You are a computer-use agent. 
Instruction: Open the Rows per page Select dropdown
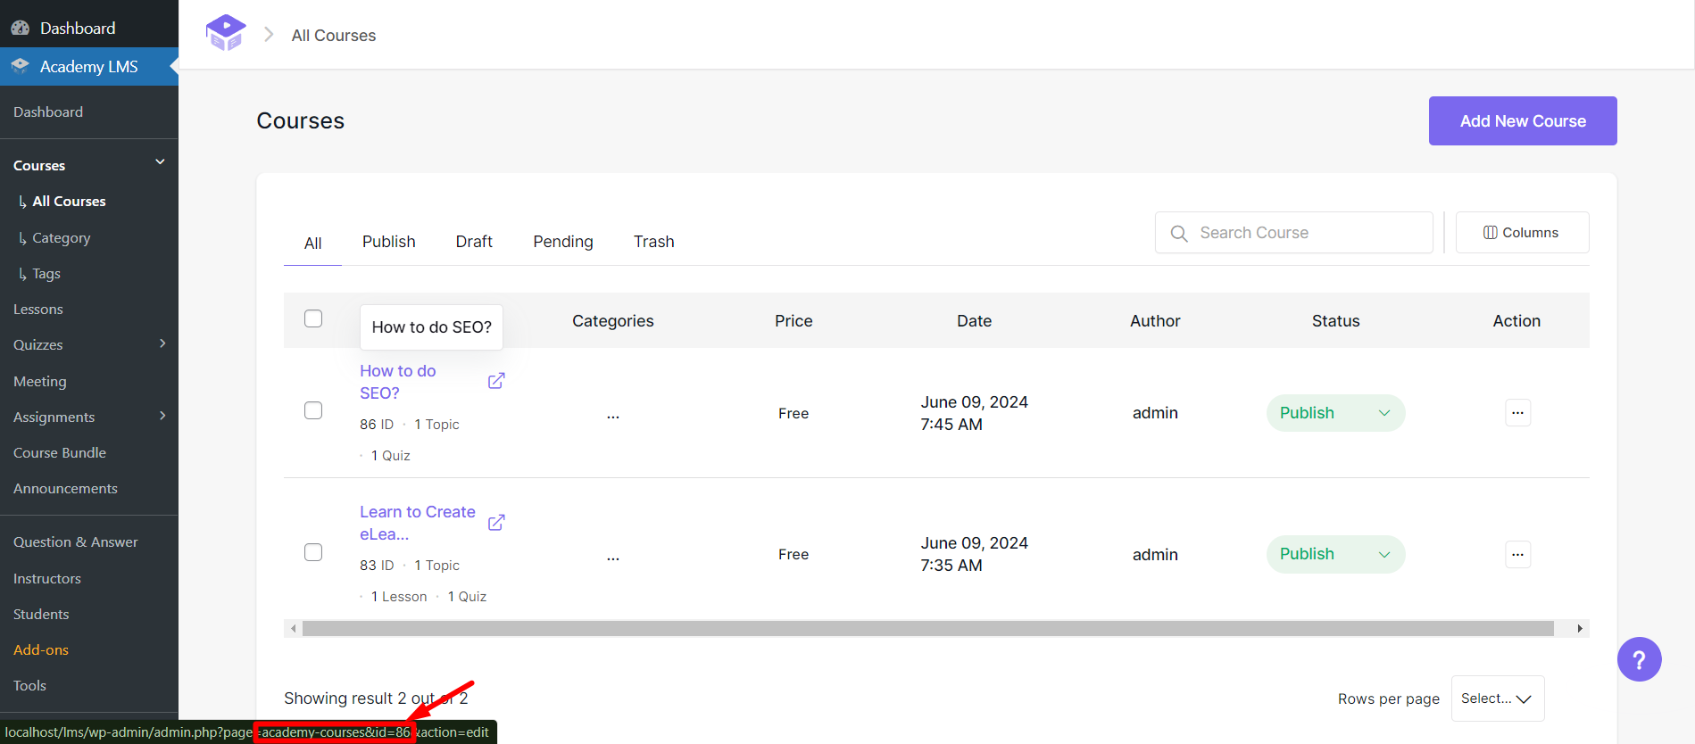pyautogui.click(x=1497, y=699)
